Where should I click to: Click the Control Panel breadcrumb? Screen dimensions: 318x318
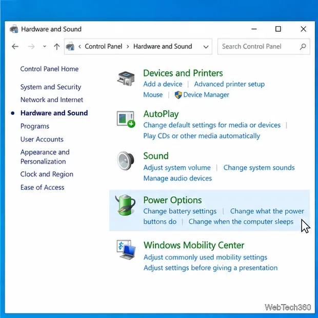coord(104,47)
